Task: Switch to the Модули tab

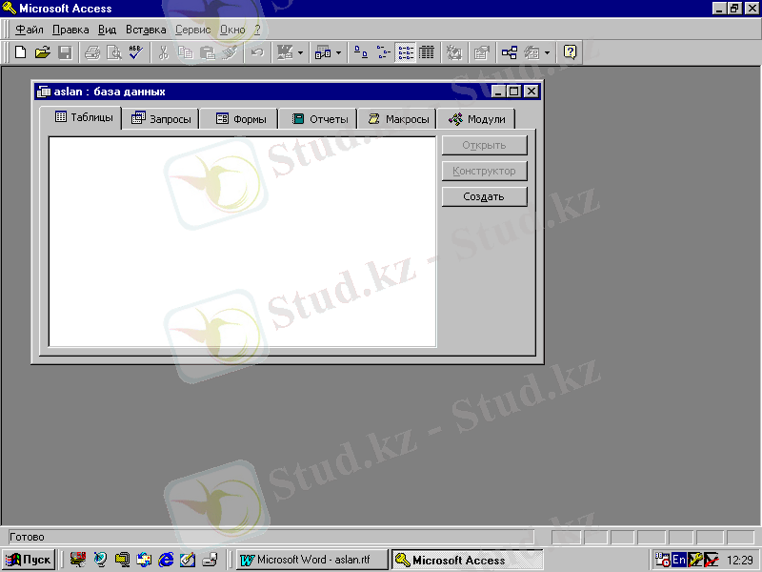Action: [x=477, y=118]
